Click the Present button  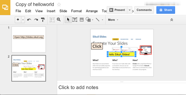pos(117,10)
